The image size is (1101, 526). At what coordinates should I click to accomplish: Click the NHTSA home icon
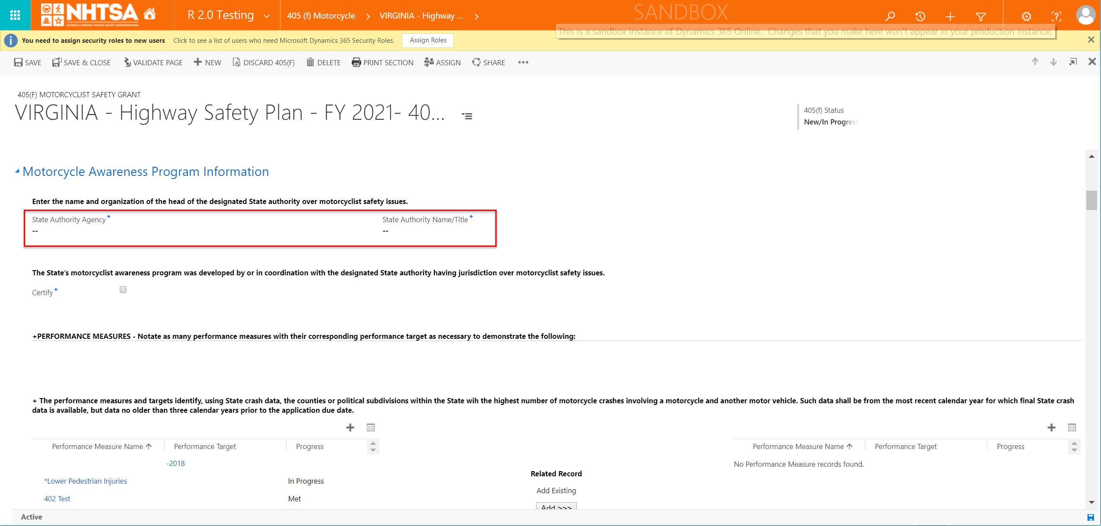coord(150,14)
